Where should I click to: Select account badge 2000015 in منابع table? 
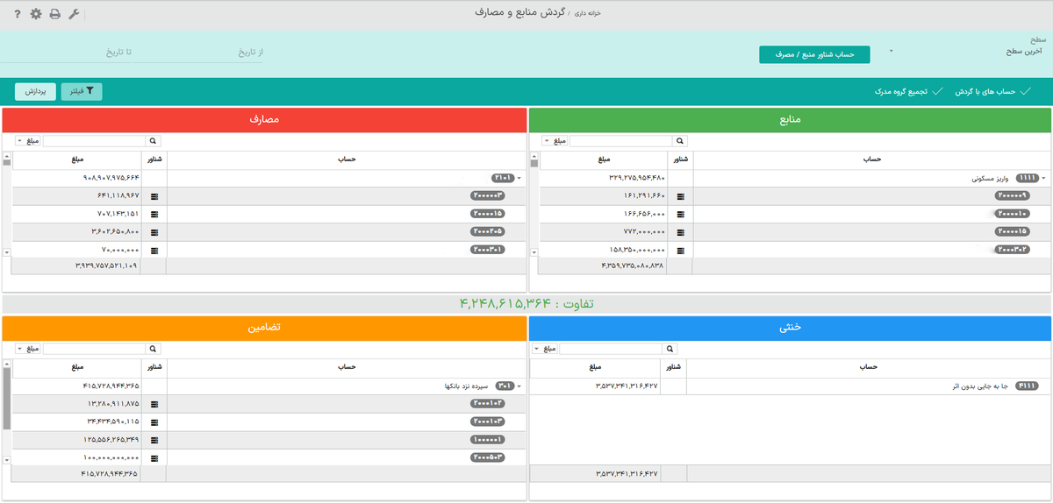pos(1012,232)
